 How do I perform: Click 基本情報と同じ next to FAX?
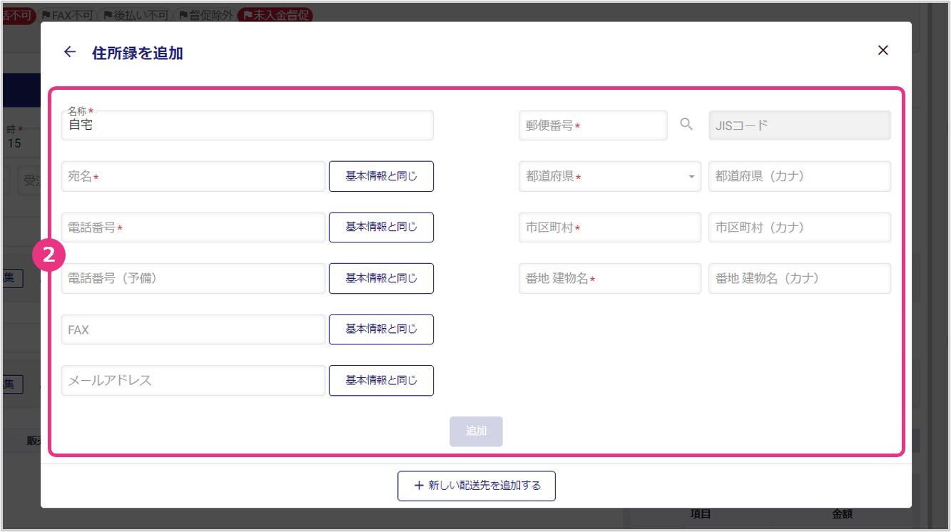[x=381, y=329]
